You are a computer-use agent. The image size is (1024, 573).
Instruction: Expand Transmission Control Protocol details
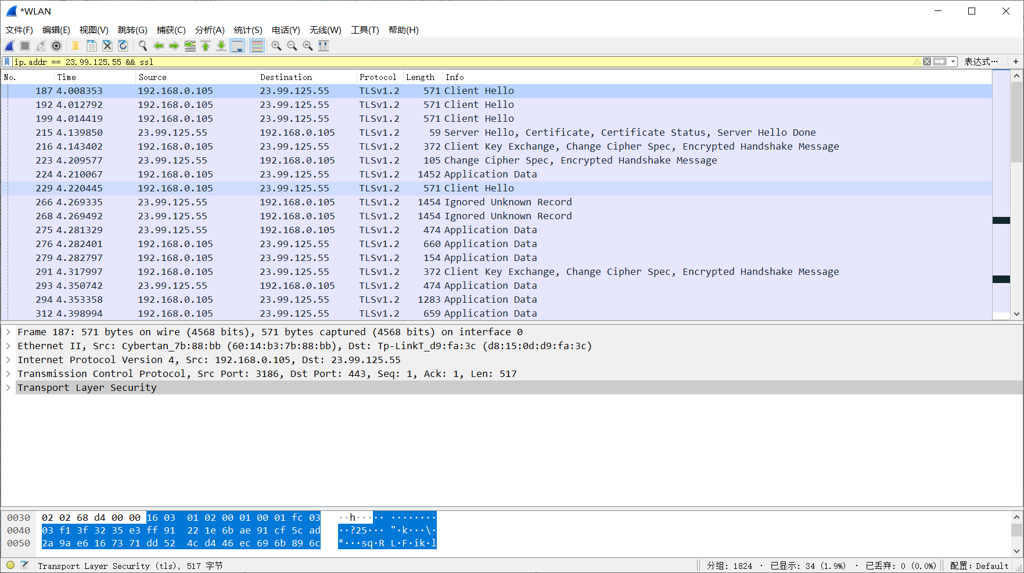pyautogui.click(x=8, y=373)
